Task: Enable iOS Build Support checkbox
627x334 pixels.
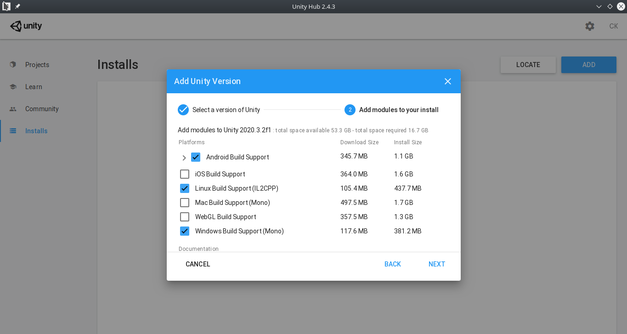Action: (x=185, y=174)
